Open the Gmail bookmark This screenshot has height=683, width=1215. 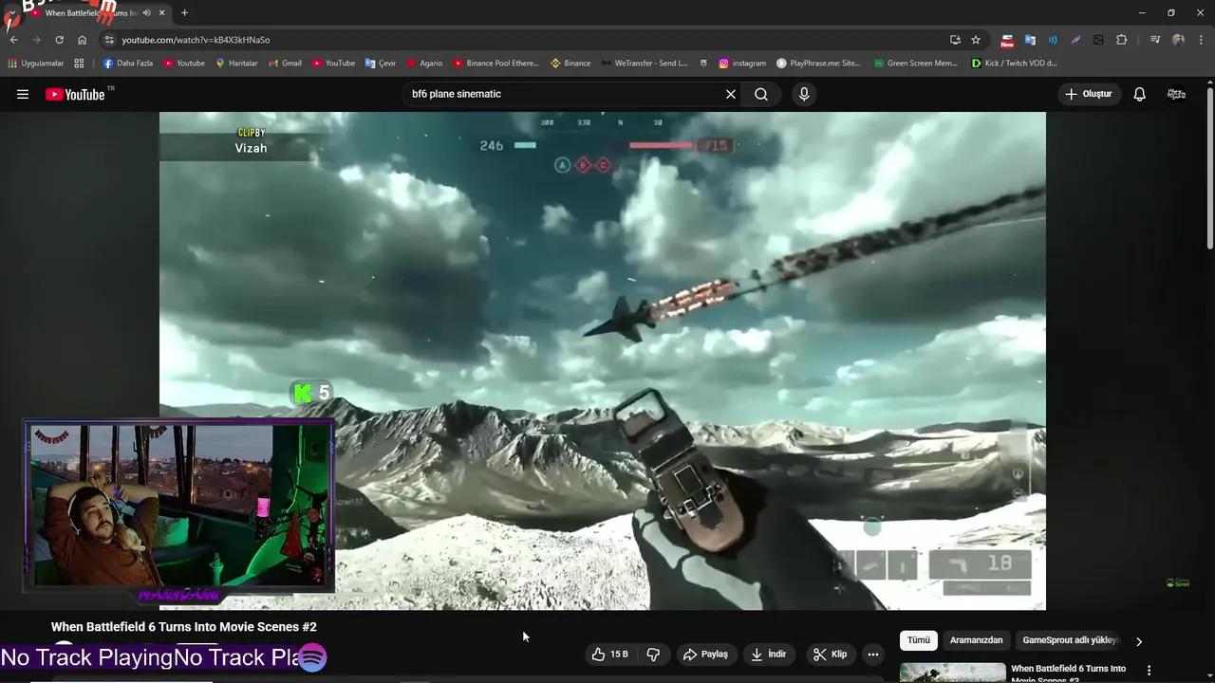pyautogui.click(x=285, y=64)
